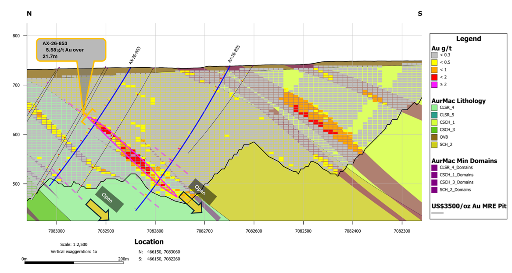The image size is (512, 273).
Task: Select the yellow '< 0.5' legend swatch
Action: [434, 62]
